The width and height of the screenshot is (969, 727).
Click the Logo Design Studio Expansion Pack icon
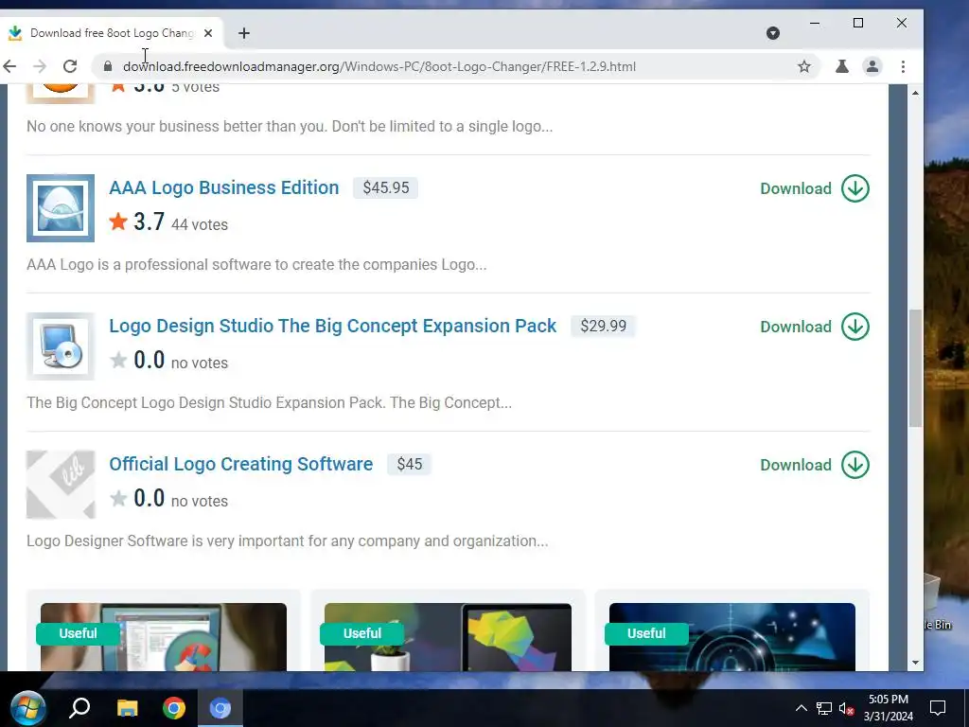pyautogui.click(x=61, y=346)
